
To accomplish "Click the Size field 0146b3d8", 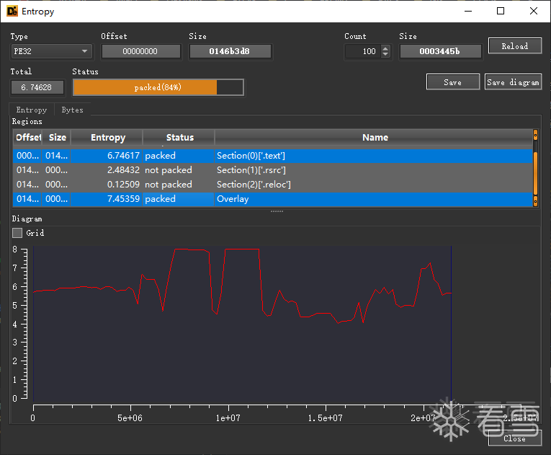I will (230, 51).
